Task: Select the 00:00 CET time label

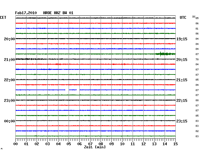Action: (10, 121)
